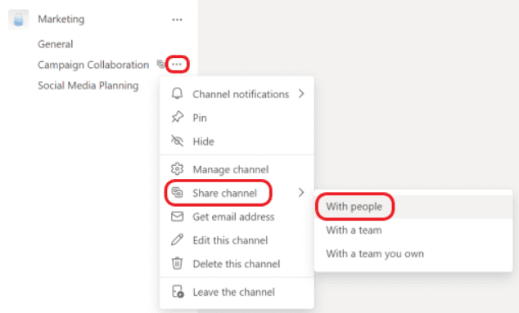The height and width of the screenshot is (313, 519).
Task: Click the pencil icon for Edit this channel
Action: click(x=177, y=240)
